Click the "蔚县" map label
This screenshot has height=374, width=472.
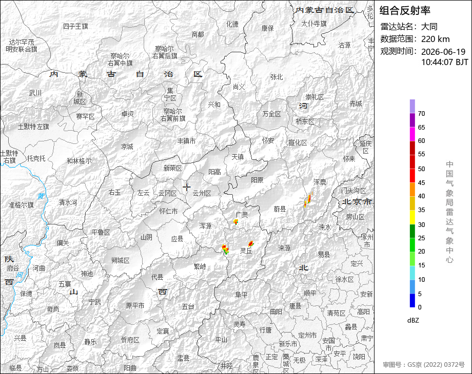pyautogui.click(x=280, y=209)
